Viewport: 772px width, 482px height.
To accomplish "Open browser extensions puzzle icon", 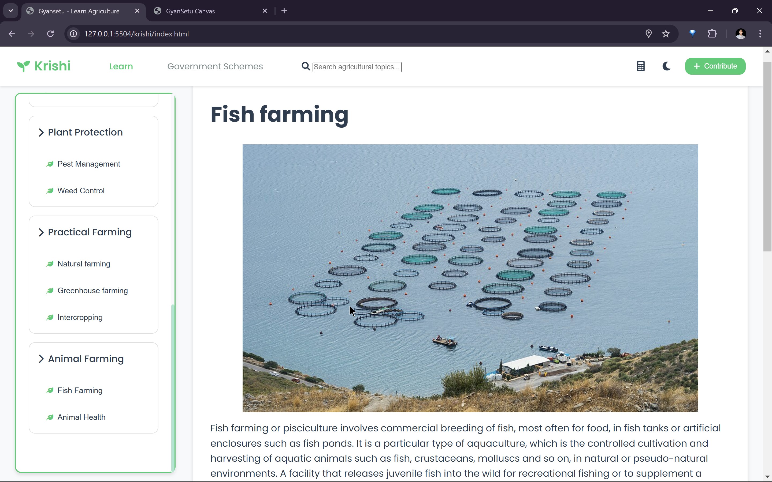I will (712, 34).
